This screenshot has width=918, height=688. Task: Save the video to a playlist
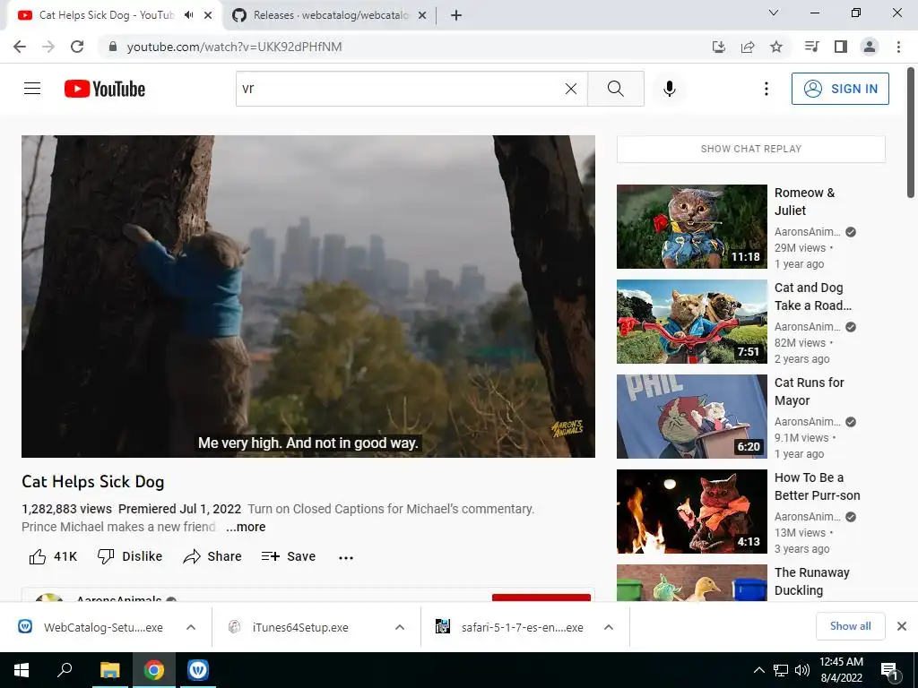tap(289, 556)
